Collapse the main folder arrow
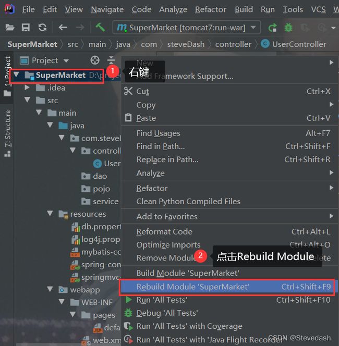 [x=39, y=113]
